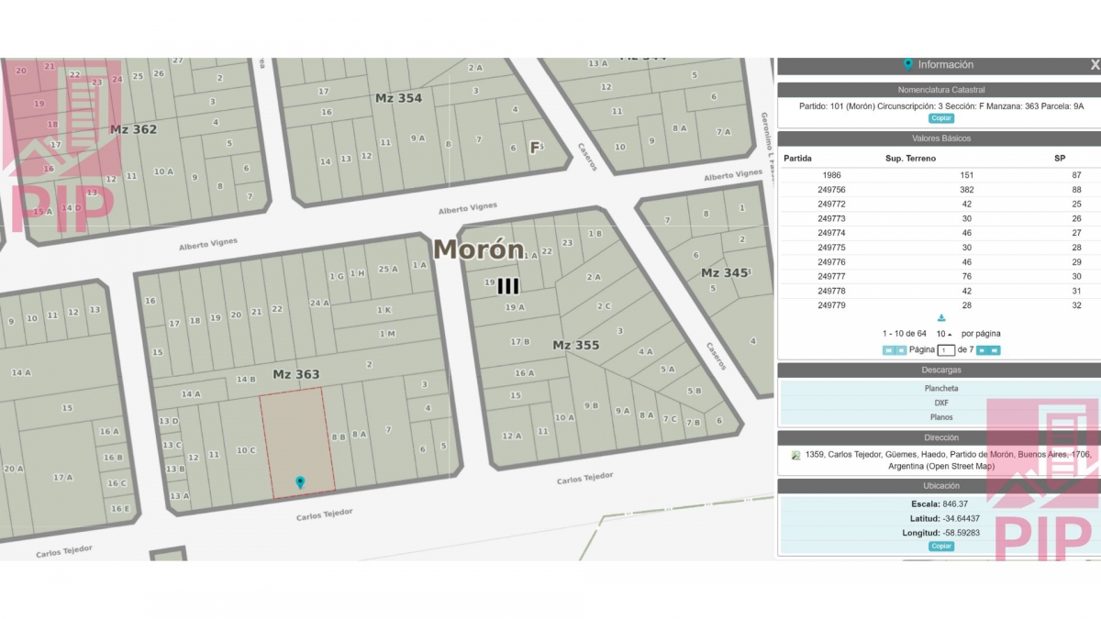The height and width of the screenshot is (619, 1101).
Task: Go to the previous results page
Action: pos(901,350)
